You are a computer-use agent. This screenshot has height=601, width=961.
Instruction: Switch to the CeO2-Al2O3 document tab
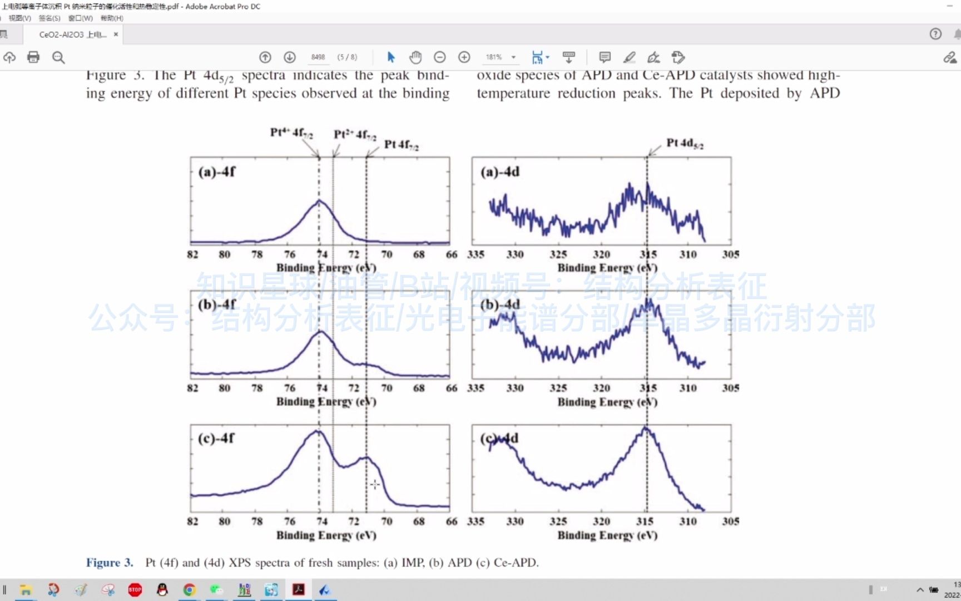tap(73, 35)
